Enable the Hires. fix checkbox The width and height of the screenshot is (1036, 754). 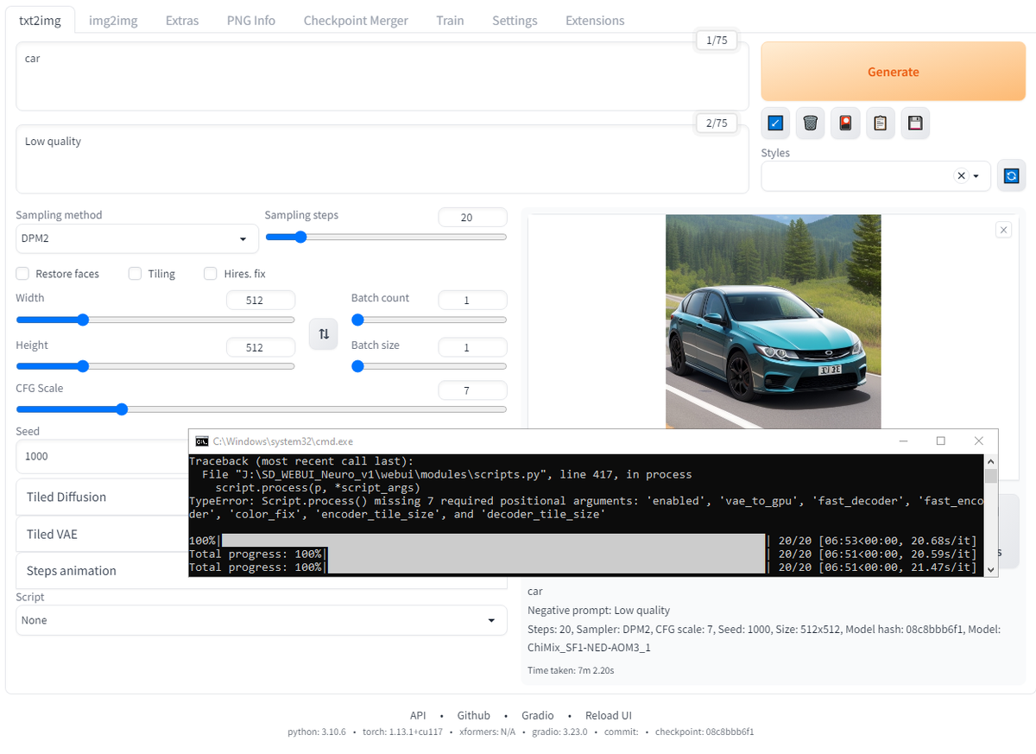pyautogui.click(x=211, y=274)
